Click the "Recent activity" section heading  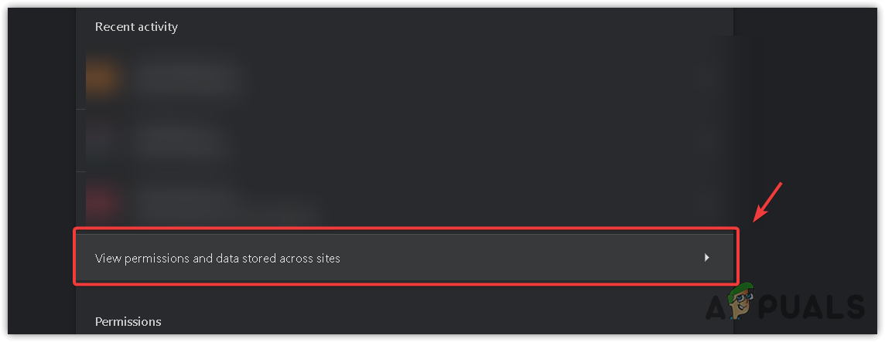click(136, 27)
